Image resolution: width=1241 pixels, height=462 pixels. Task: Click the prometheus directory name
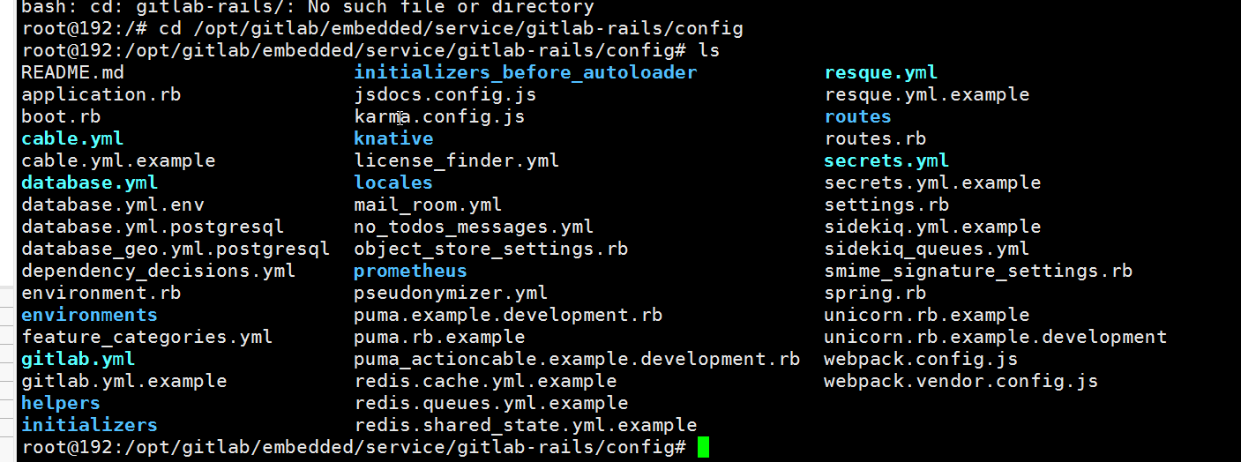tap(410, 271)
